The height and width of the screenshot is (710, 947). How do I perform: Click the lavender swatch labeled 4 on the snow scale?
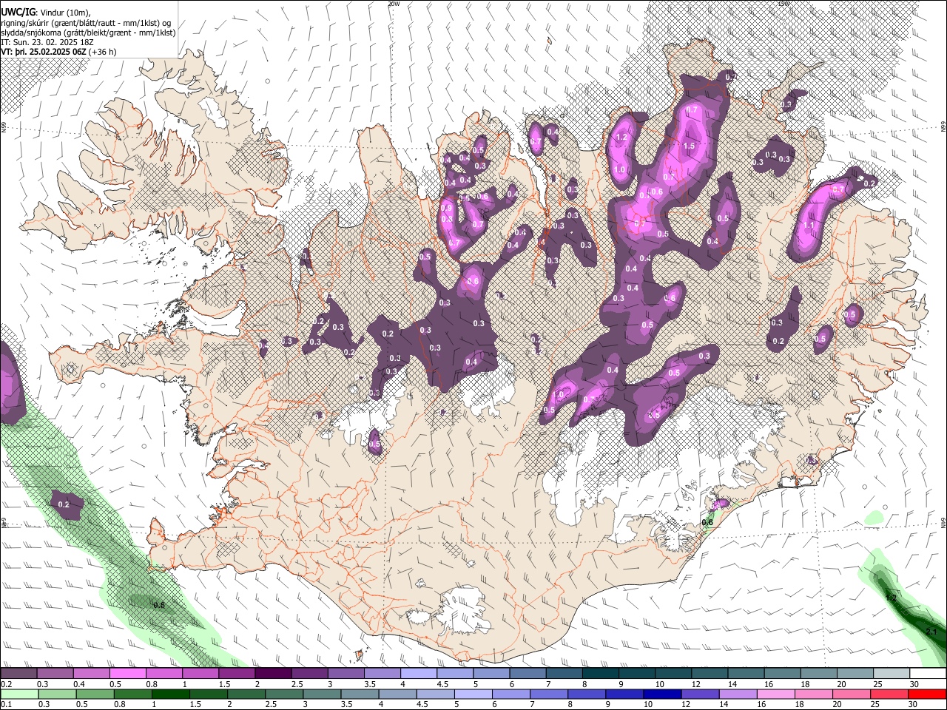point(419,674)
